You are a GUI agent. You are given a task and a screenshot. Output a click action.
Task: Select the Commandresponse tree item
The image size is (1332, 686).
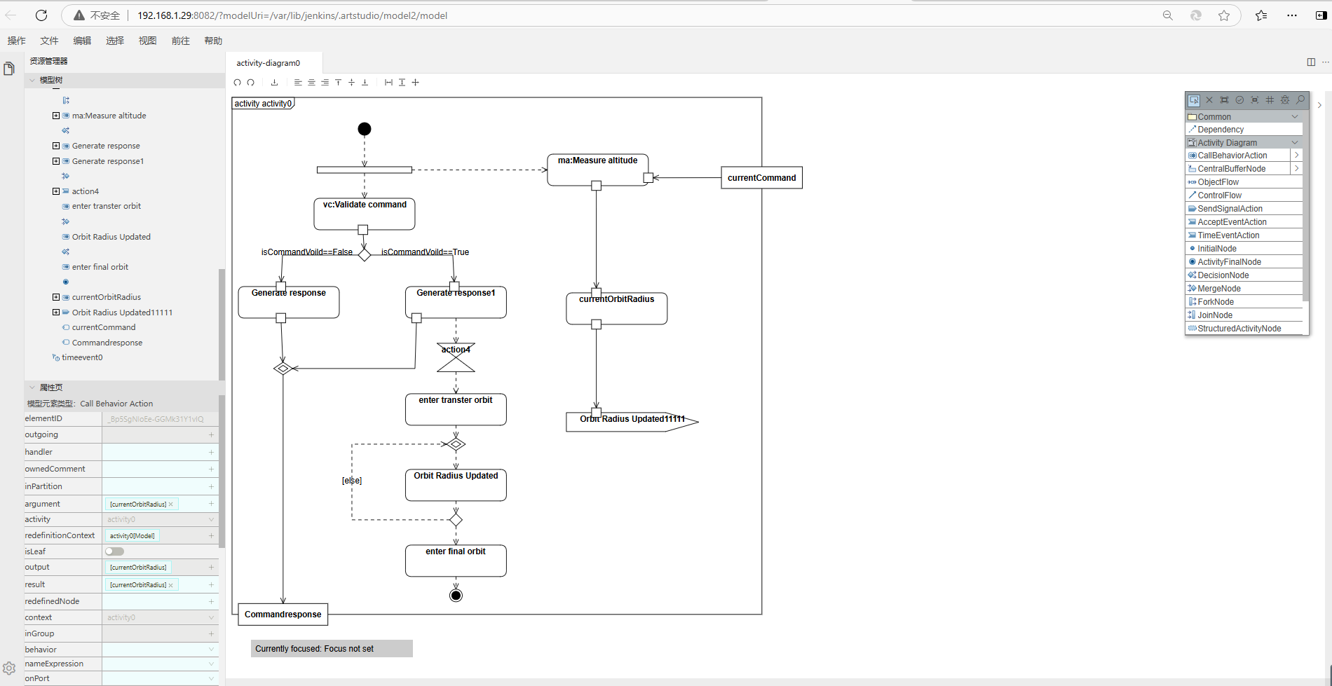click(107, 343)
